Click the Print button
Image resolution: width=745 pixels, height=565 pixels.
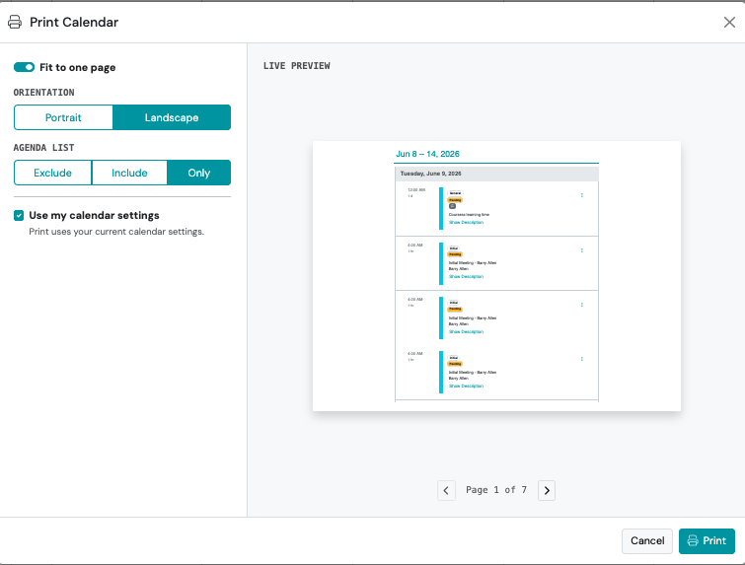707,540
